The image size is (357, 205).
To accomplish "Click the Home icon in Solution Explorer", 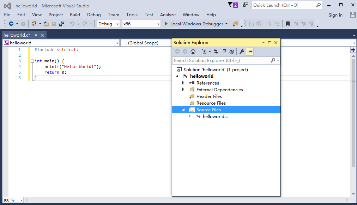I will coord(193,52).
